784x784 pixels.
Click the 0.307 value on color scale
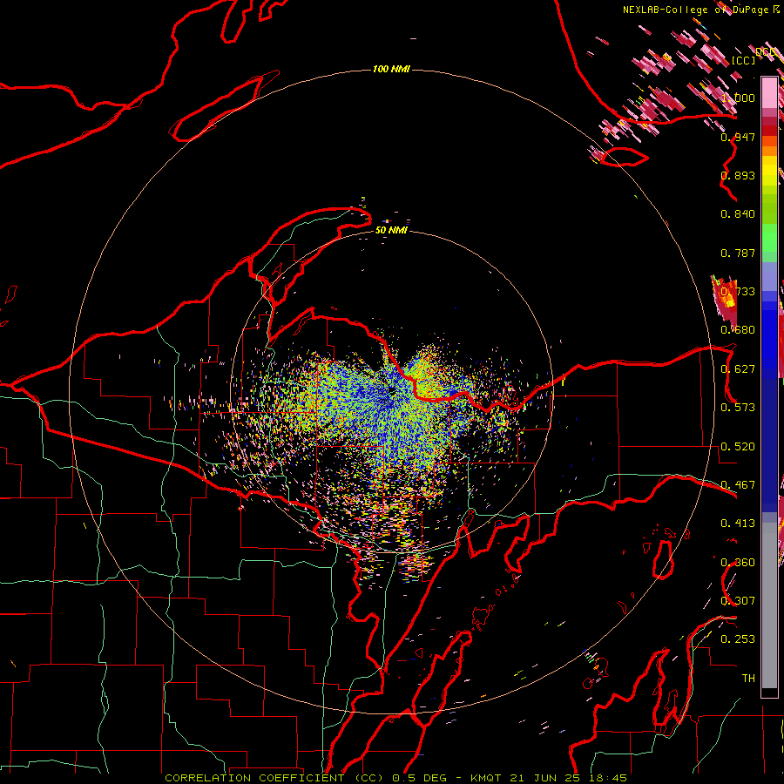coord(738,600)
